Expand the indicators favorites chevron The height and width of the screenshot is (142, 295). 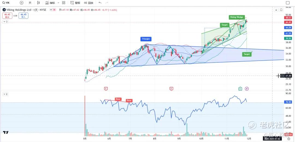pyautogui.click(x=58, y=3)
